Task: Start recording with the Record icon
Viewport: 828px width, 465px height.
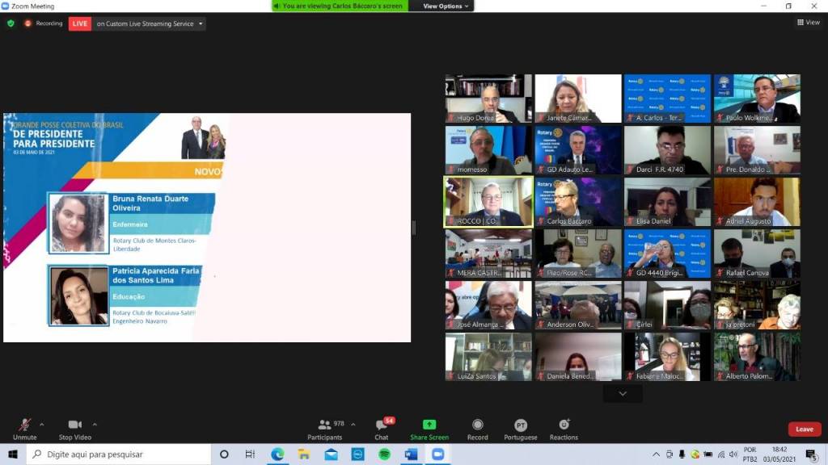Action: (x=477, y=425)
